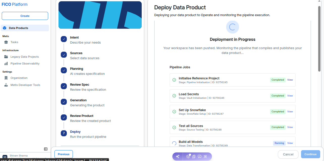Open Metis Developer Tools
This screenshot has height=161, width=324.
click(x=25, y=85)
